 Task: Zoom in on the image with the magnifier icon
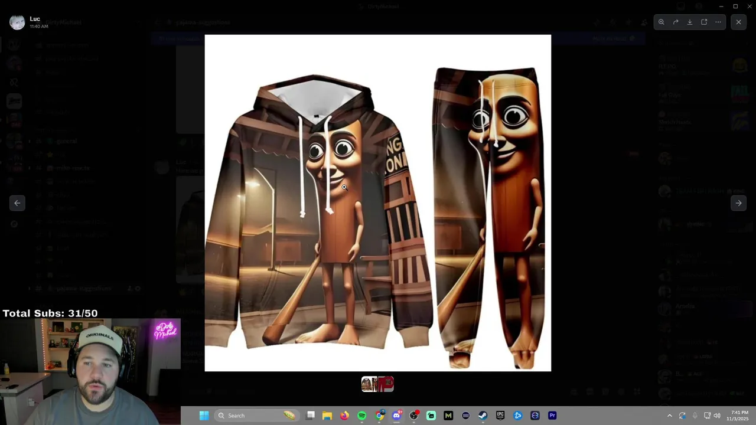pyautogui.click(x=661, y=22)
